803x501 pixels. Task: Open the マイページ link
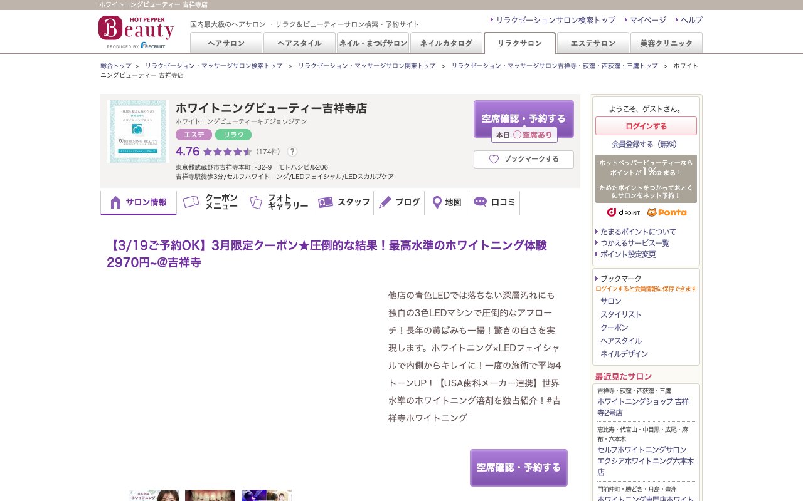[x=647, y=19]
